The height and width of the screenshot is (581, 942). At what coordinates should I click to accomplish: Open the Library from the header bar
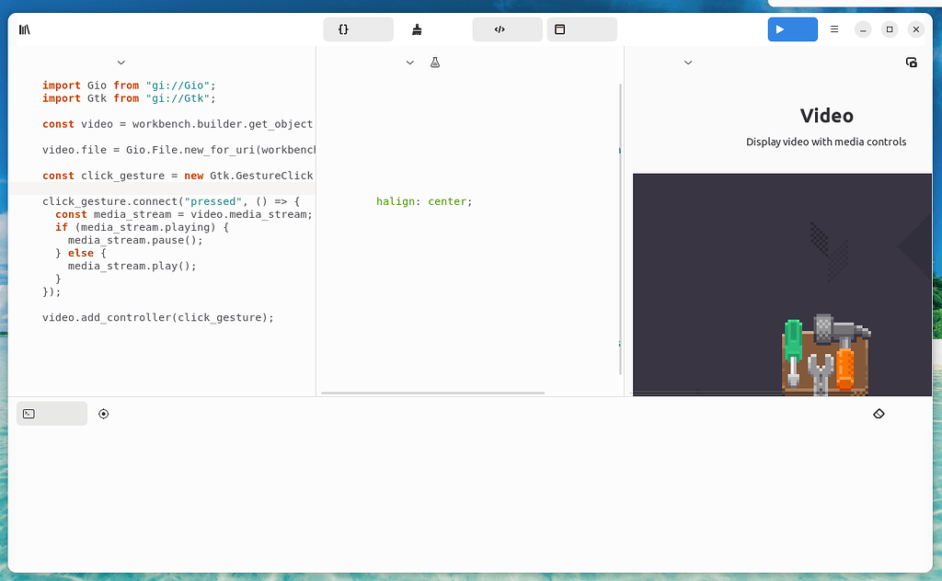click(25, 29)
